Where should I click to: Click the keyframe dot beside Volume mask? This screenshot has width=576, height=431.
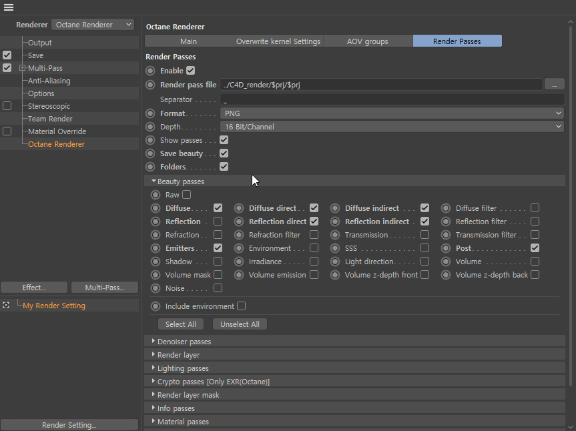click(x=156, y=275)
